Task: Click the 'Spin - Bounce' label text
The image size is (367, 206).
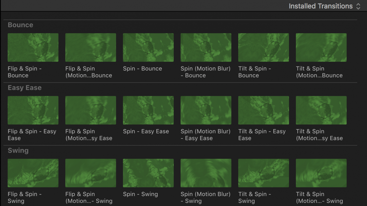Action: [142, 69]
